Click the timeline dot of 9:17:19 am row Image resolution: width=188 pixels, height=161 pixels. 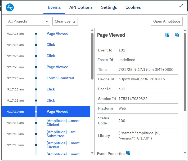[36, 112]
